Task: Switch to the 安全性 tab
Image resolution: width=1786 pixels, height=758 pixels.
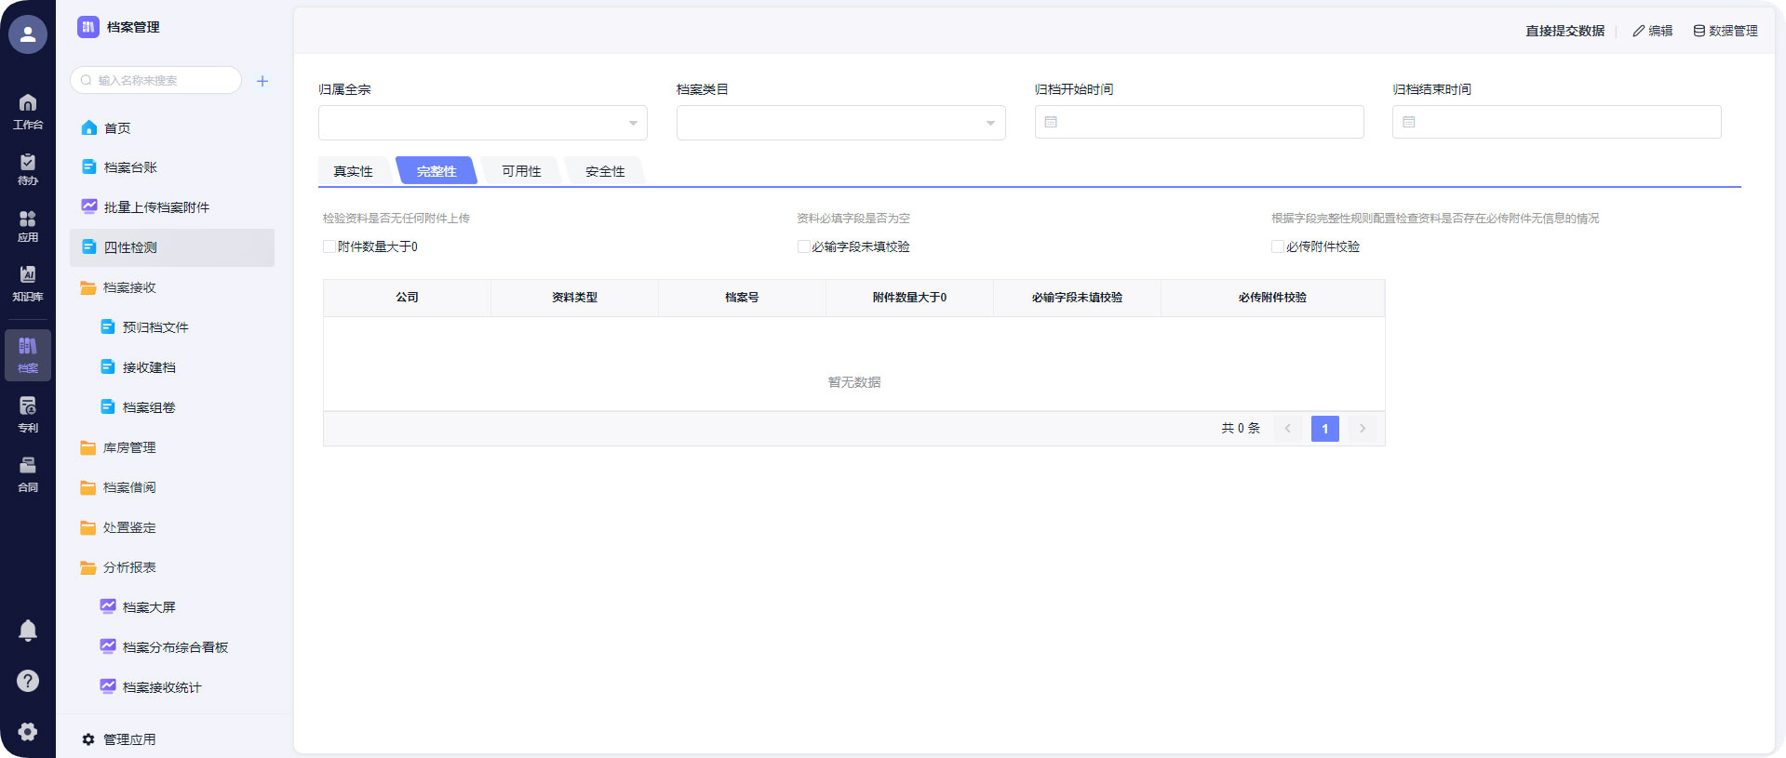Action: point(605,171)
